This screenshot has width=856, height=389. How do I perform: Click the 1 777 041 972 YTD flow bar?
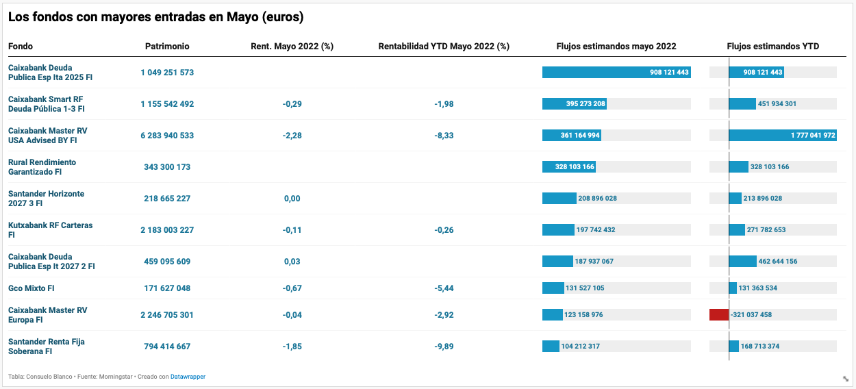coord(783,136)
